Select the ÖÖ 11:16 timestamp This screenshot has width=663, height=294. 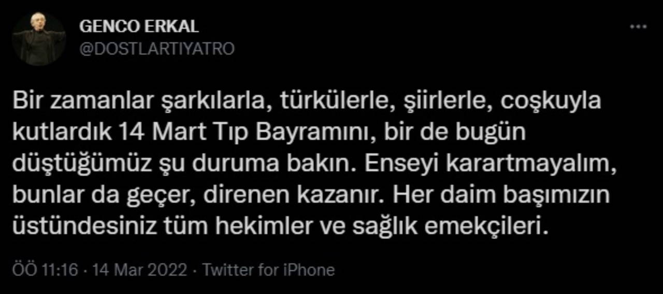(x=45, y=270)
